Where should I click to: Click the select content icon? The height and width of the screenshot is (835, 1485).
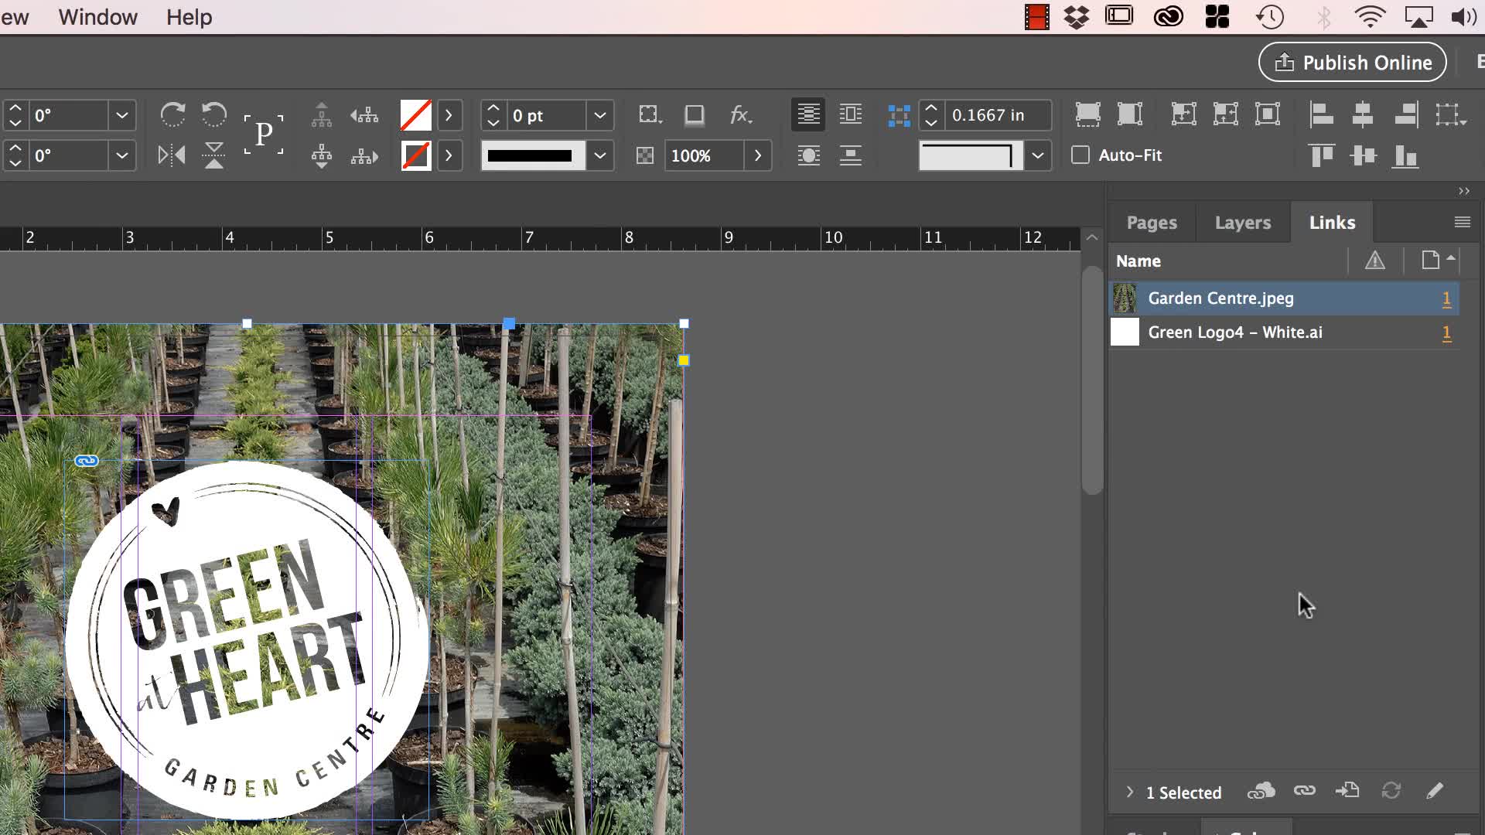(x=322, y=155)
